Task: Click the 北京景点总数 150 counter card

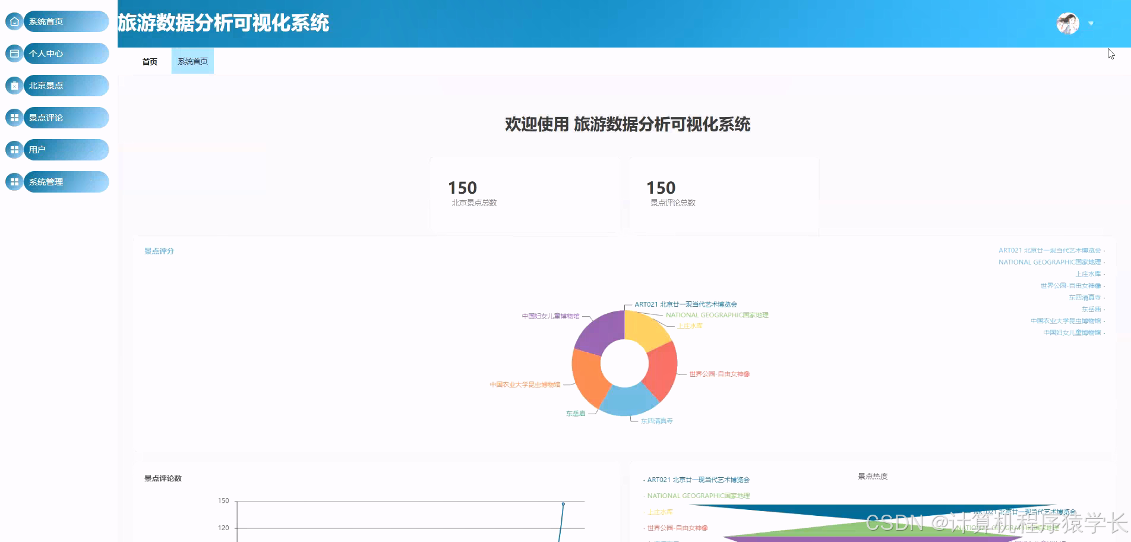Action: [524, 194]
